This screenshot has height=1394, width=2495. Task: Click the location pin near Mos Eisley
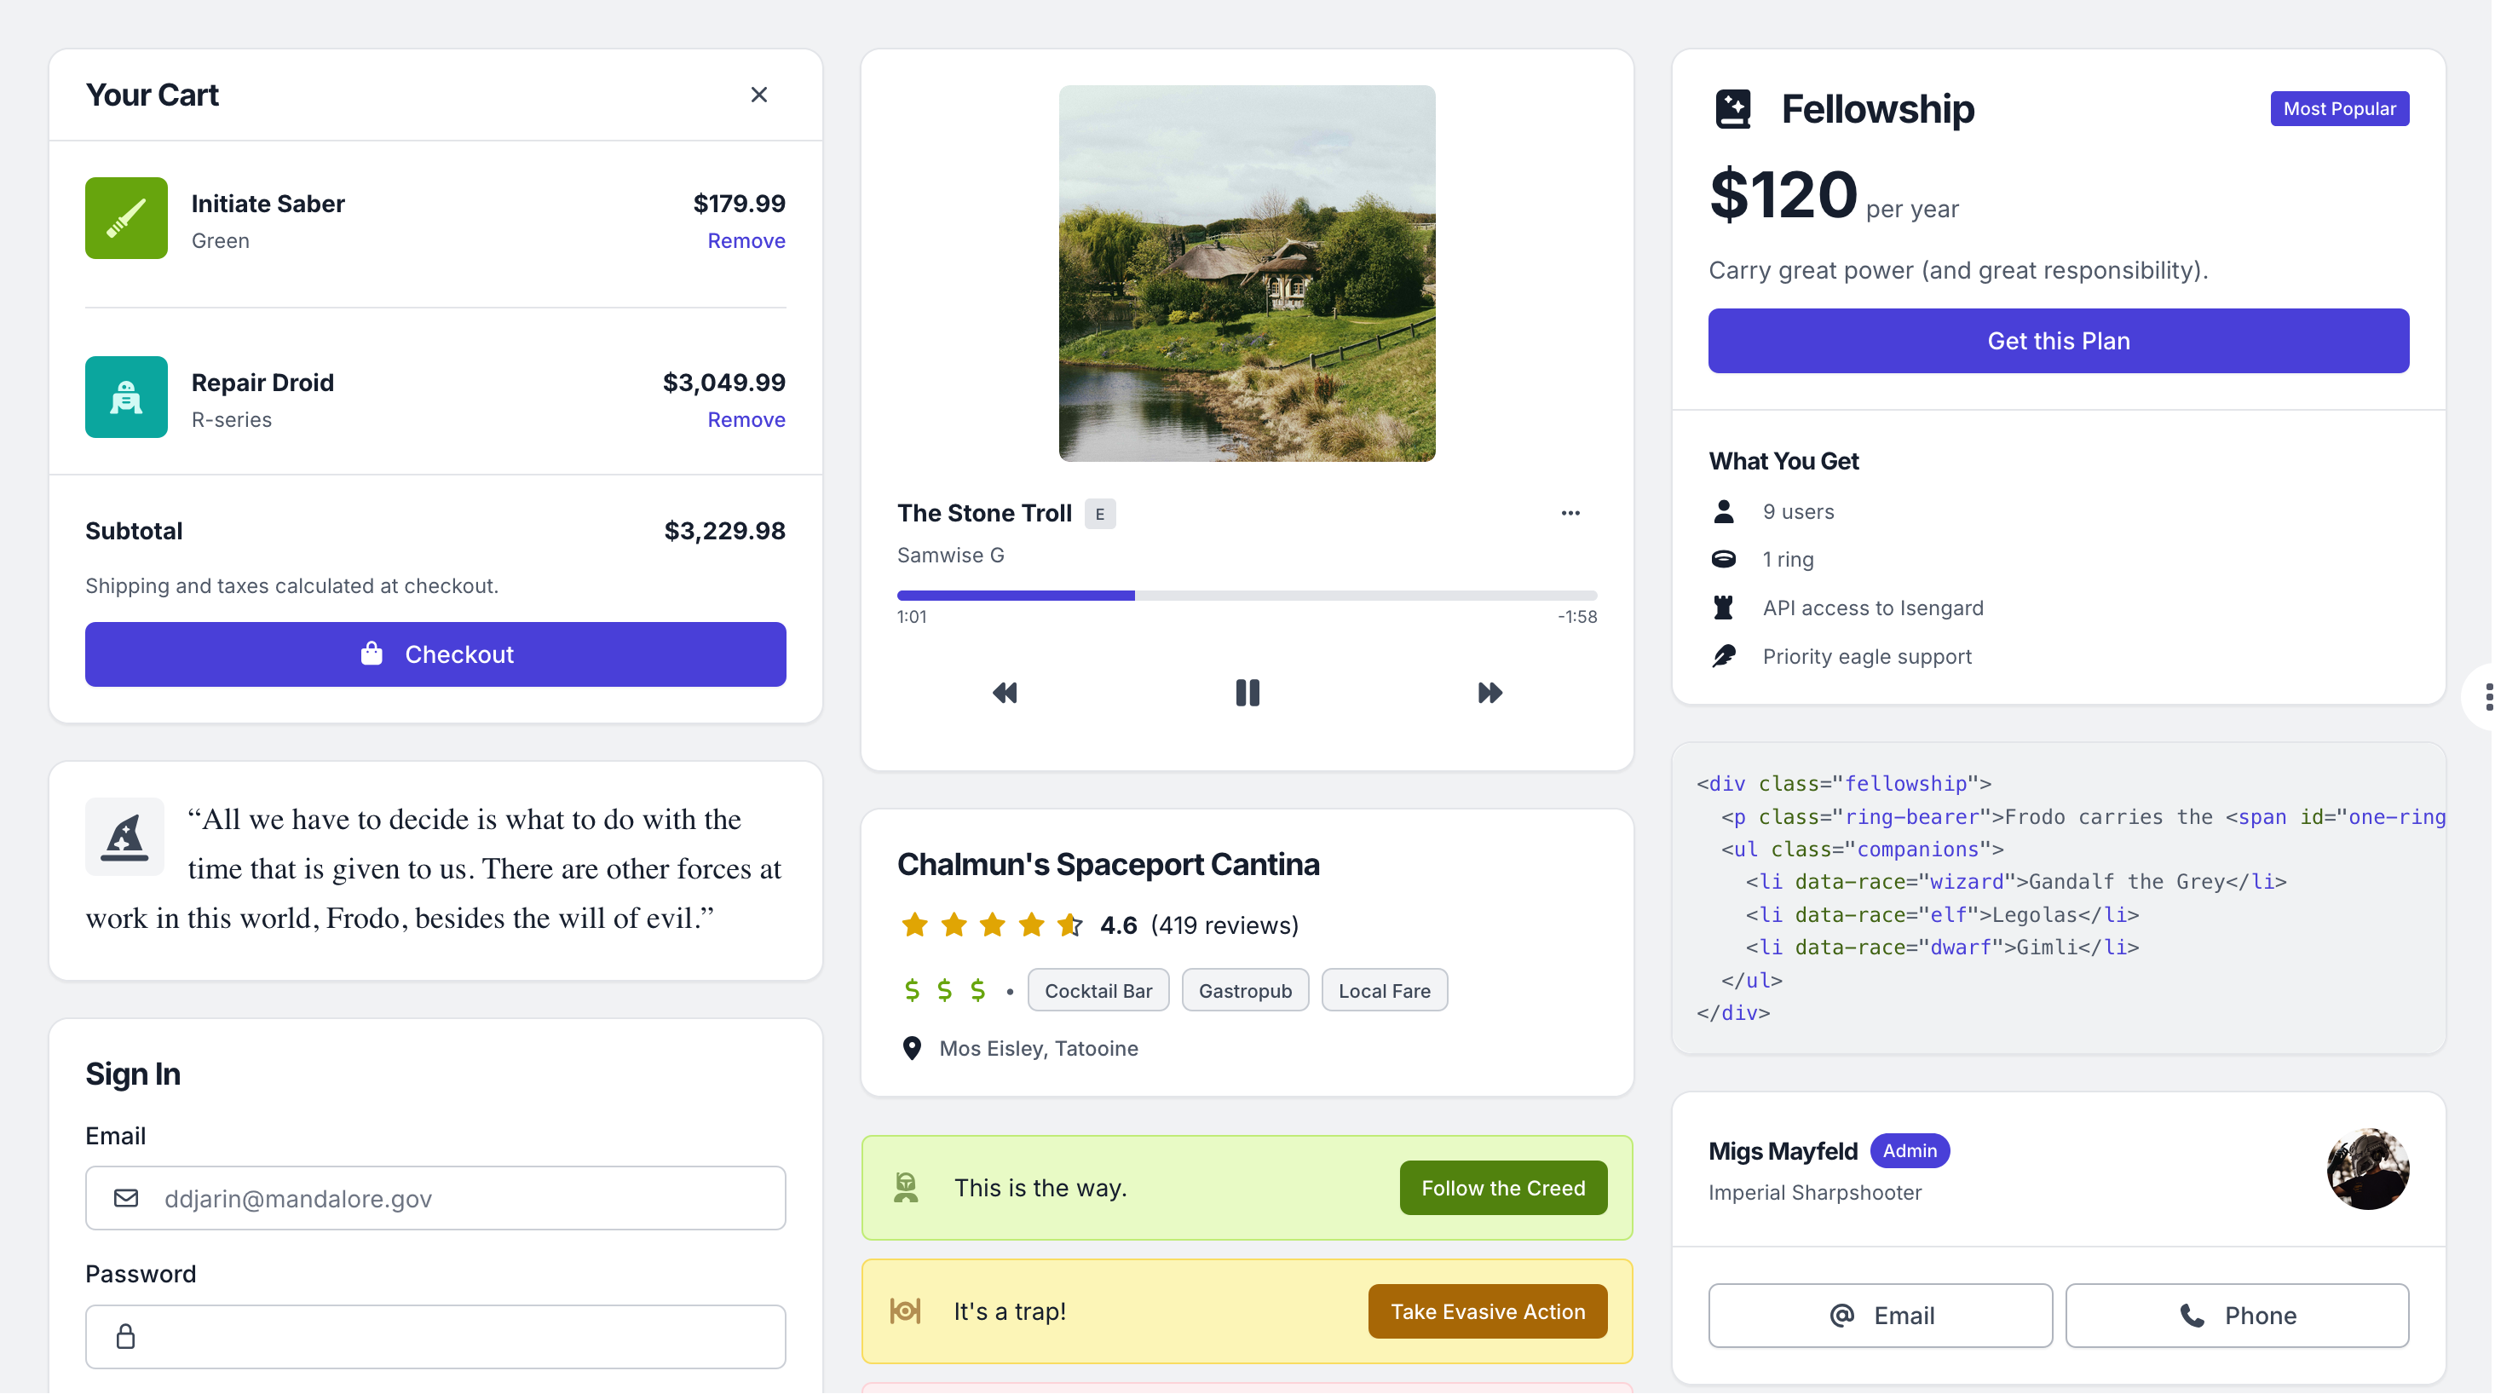912,1048
